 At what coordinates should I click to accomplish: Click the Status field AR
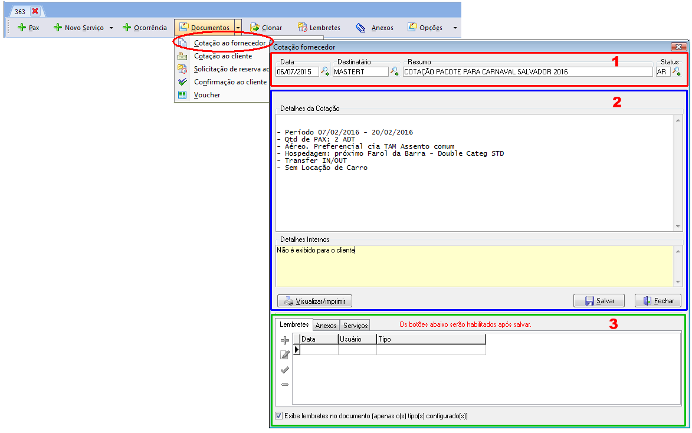(663, 71)
